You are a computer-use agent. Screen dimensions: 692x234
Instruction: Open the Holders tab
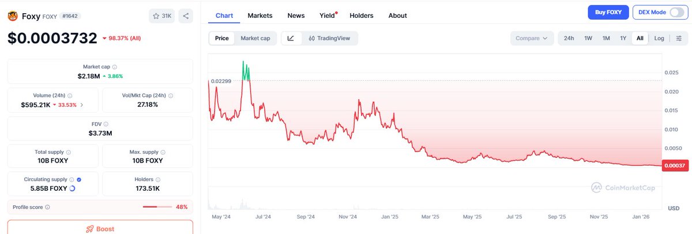click(x=362, y=16)
